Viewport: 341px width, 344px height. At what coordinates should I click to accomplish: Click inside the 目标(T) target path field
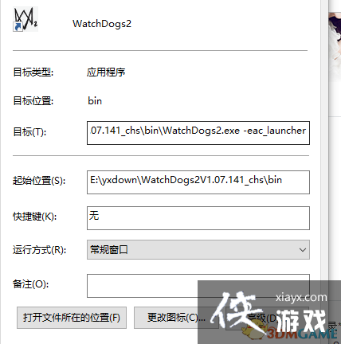198,133
